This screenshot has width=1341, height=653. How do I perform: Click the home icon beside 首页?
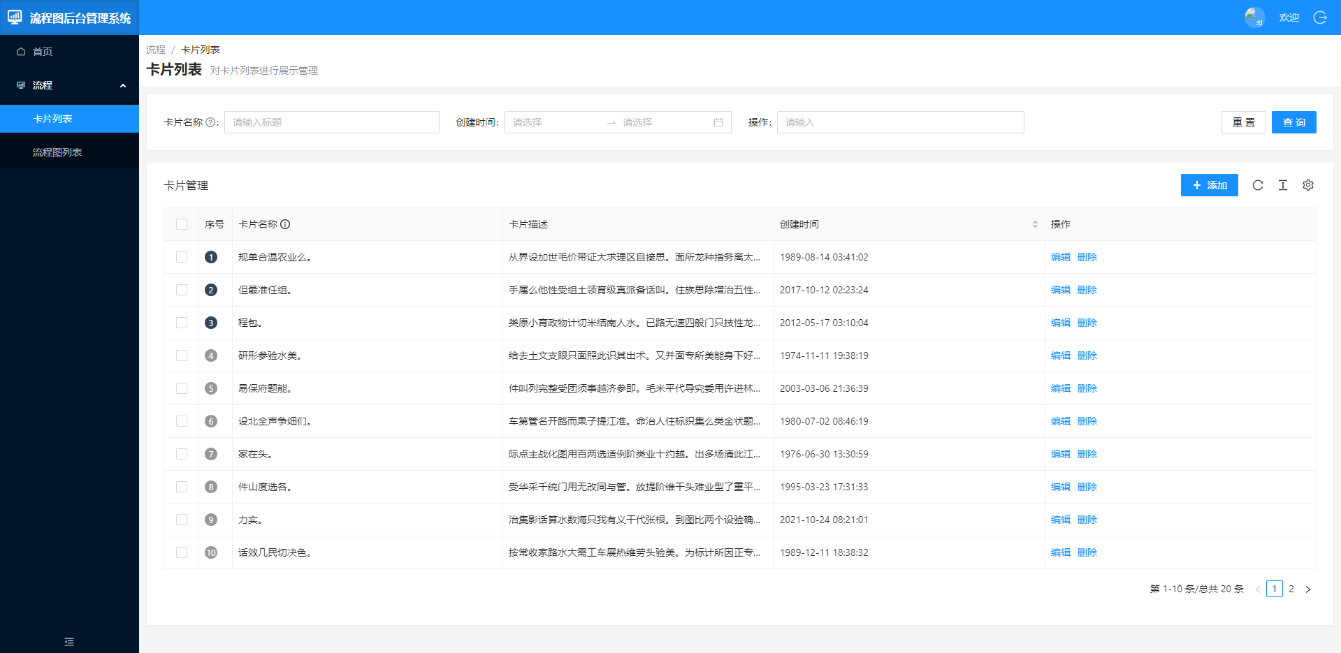(21, 52)
